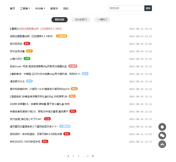176x162 pixels.
Task: Click the orange 苏宁 tag badge
Action: 29,51
